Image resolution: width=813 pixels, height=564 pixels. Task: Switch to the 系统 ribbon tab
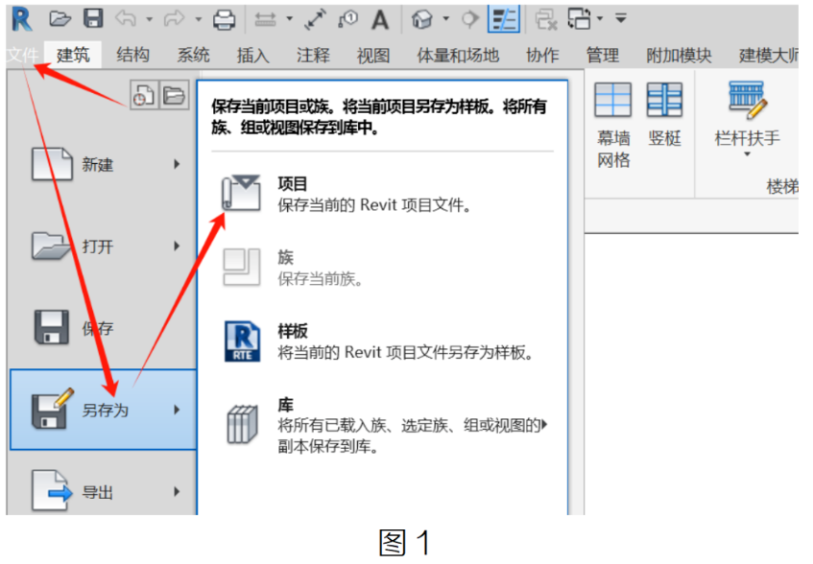193,55
